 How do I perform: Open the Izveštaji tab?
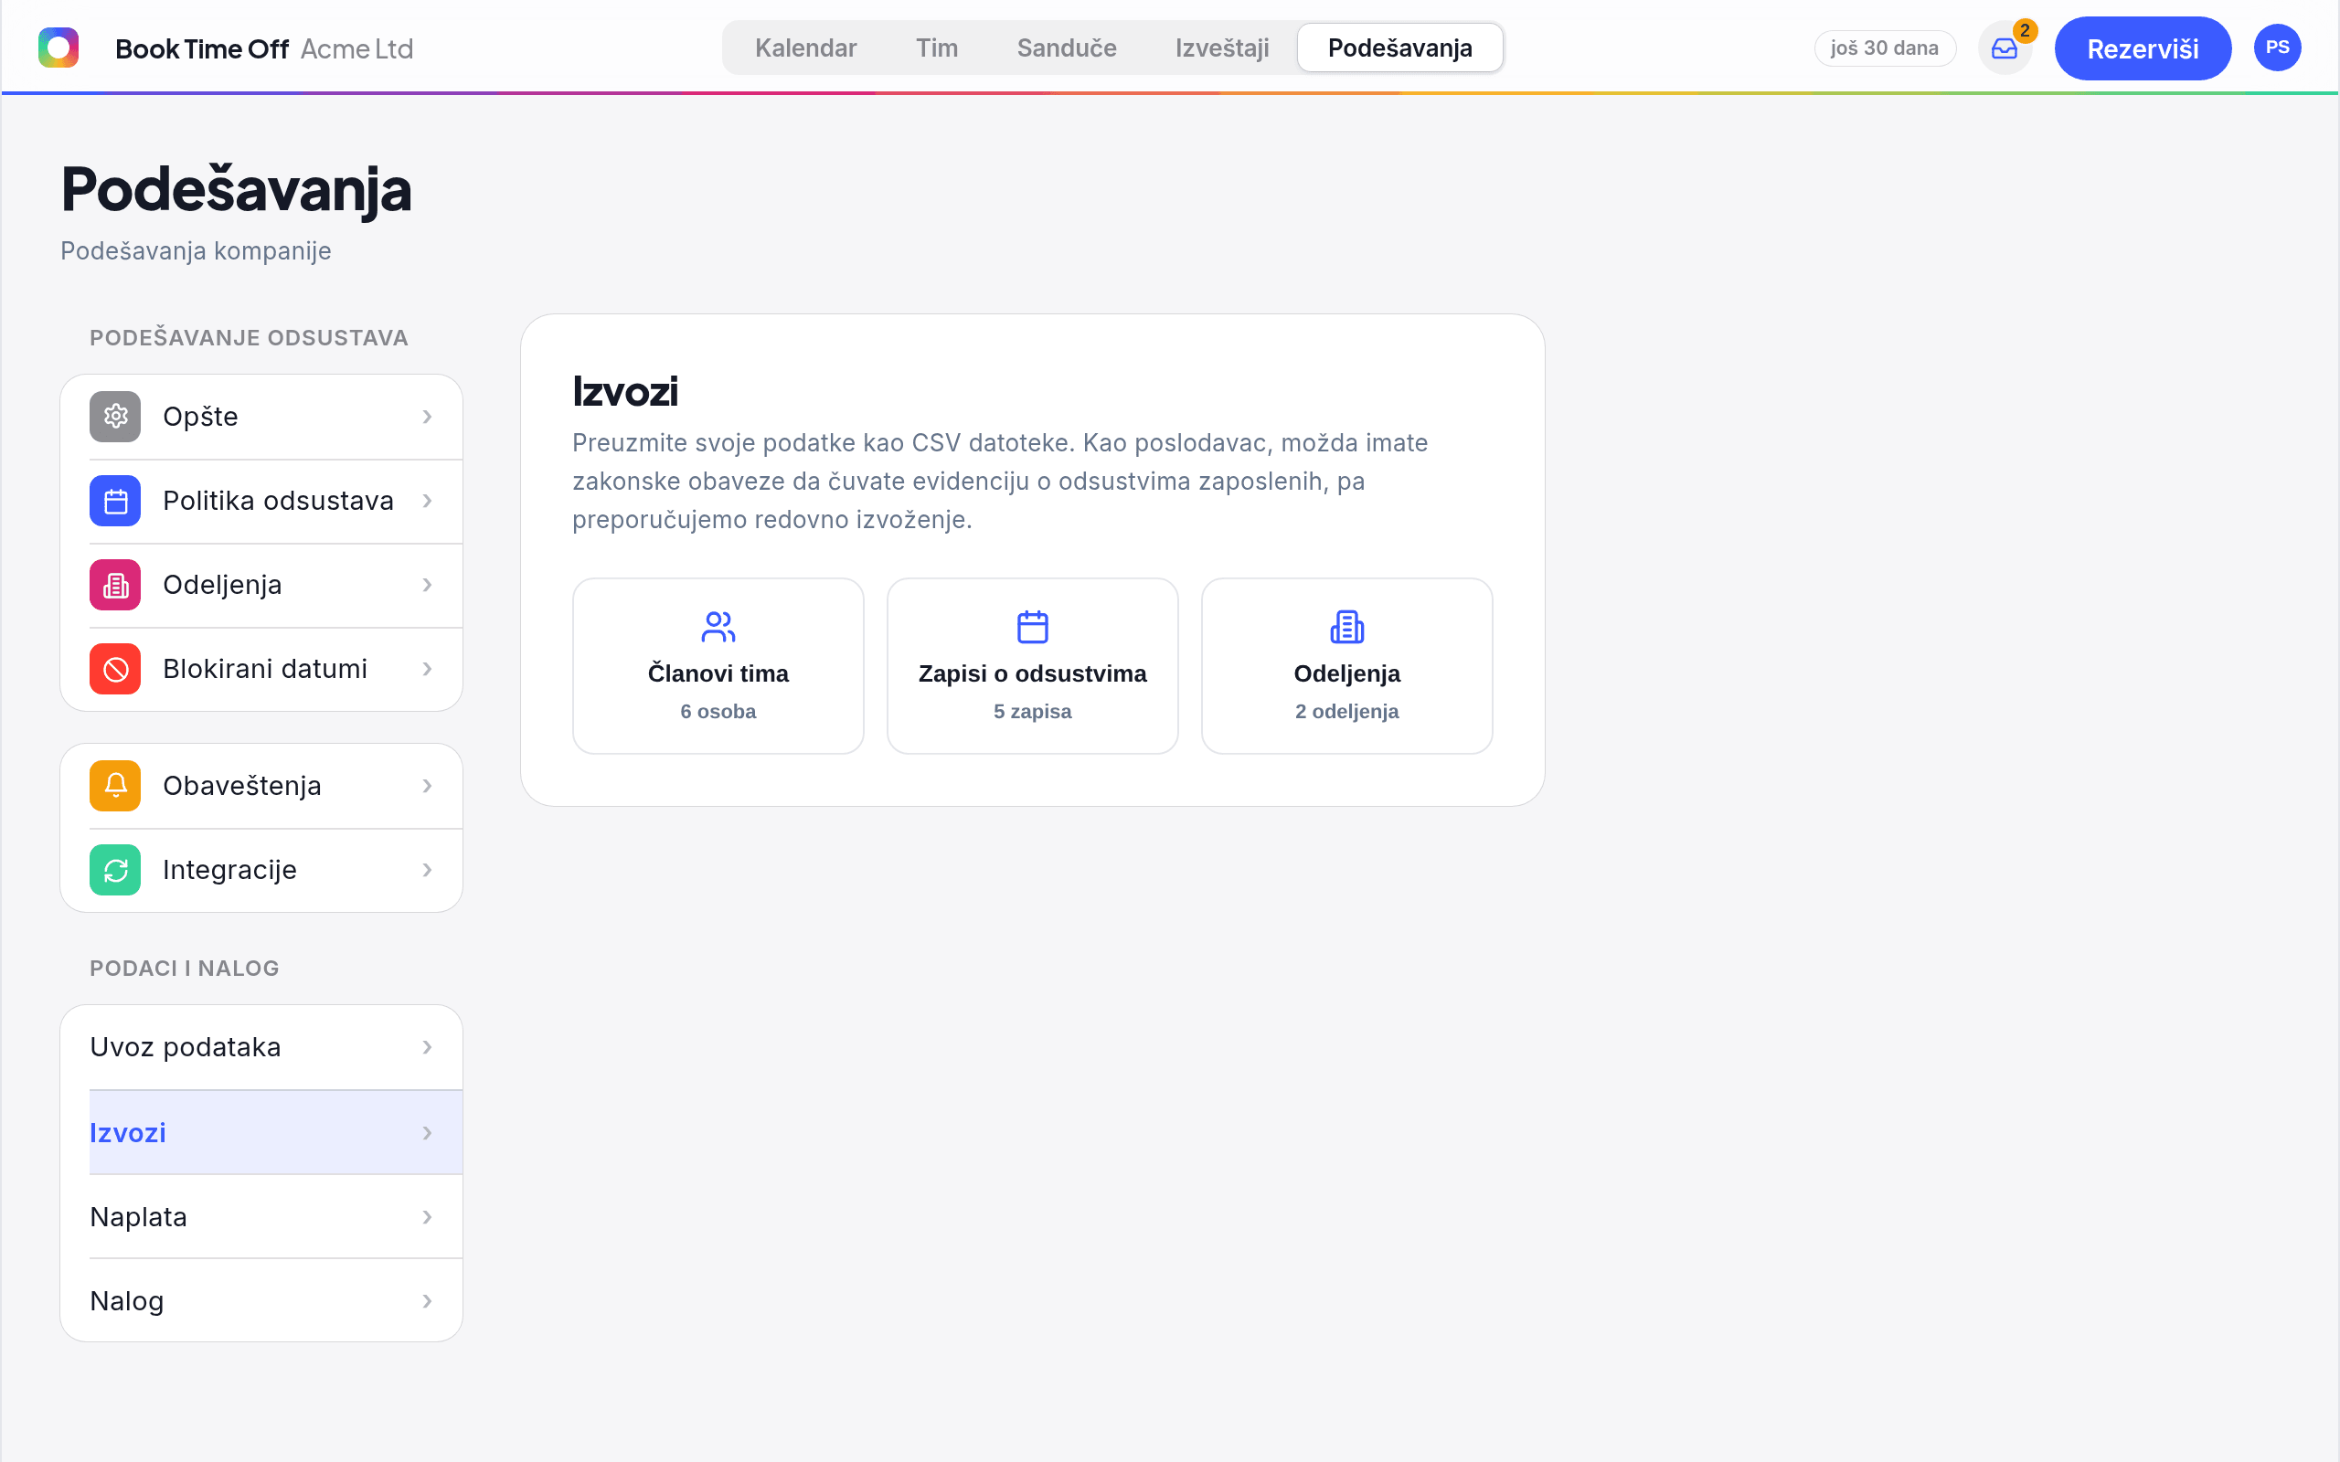[1222, 48]
